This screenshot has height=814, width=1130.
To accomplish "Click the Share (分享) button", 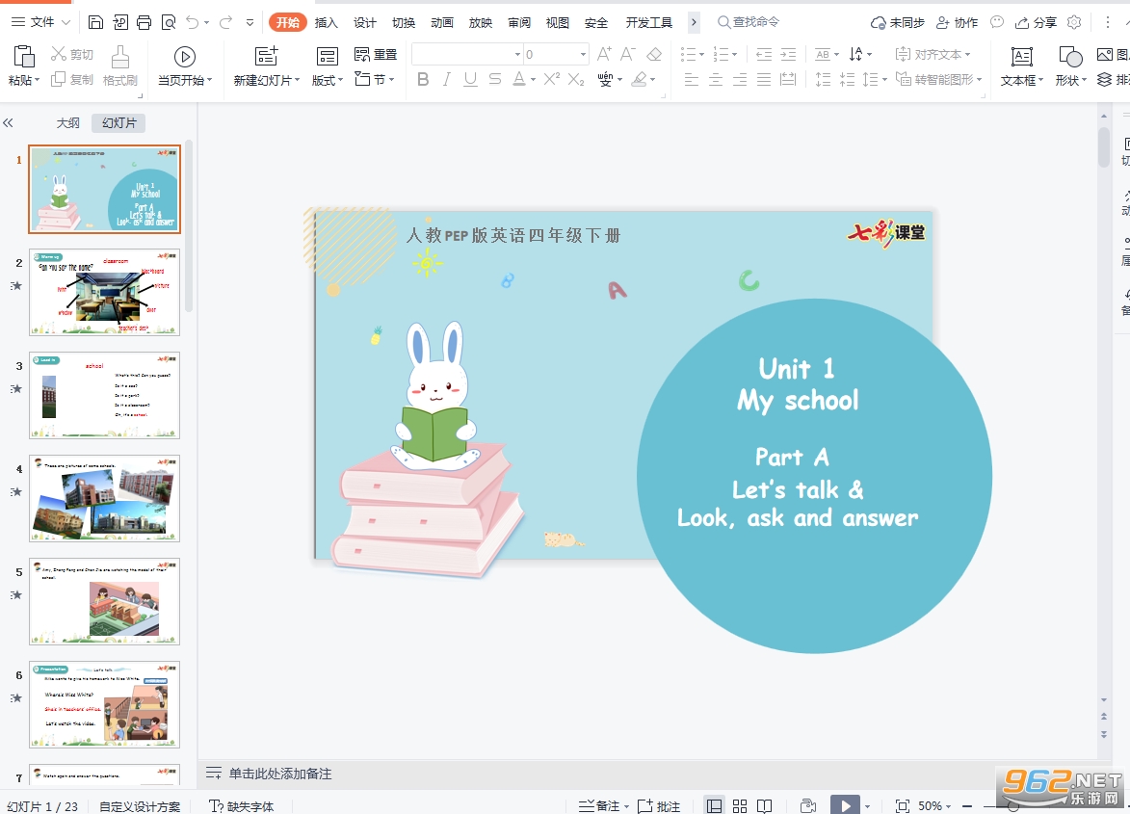I will click(1036, 22).
